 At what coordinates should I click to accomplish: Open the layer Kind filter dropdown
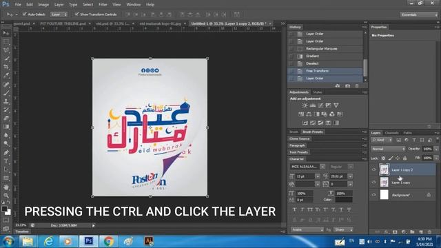point(382,140)
